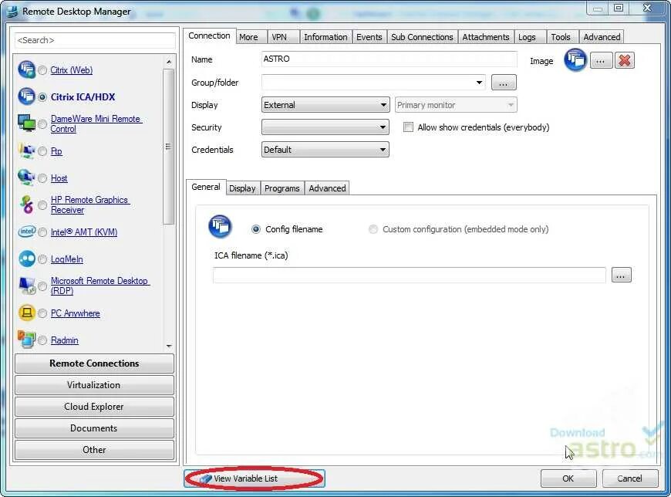671x497 pixels.
Task: Open the Display mode dropdown showing External
Action: point(325,105)
